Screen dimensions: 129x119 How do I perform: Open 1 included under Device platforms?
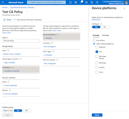tap(48, 38)
